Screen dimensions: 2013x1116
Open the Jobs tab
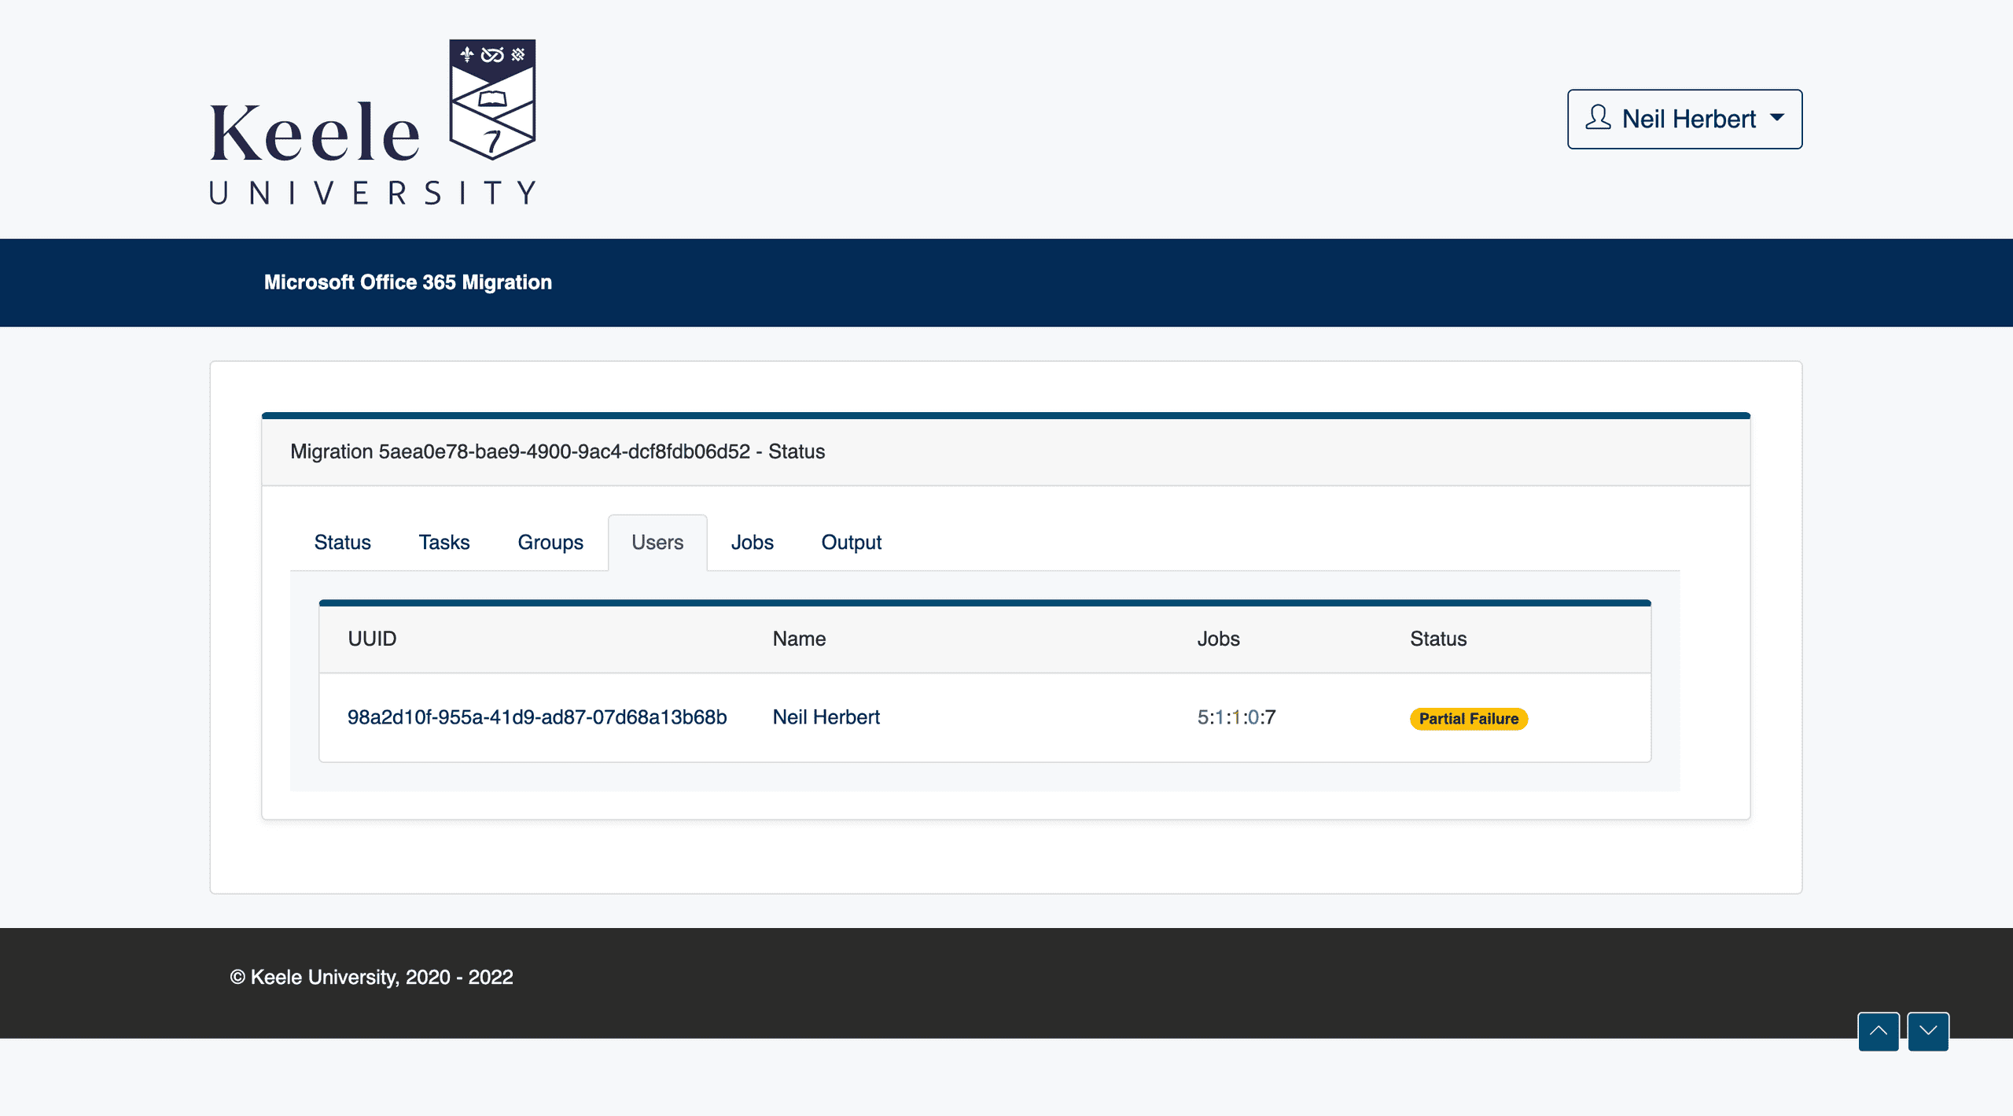coord(752,542)
